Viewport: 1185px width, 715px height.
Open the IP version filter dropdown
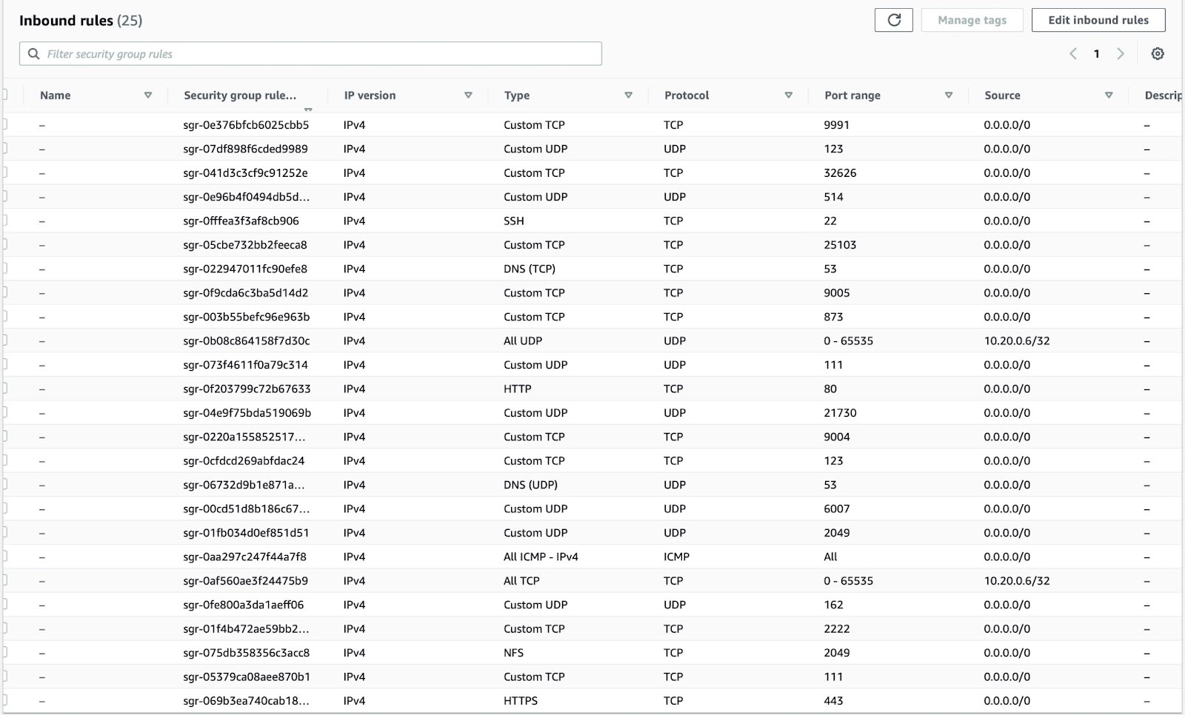(x=468, y=95)
